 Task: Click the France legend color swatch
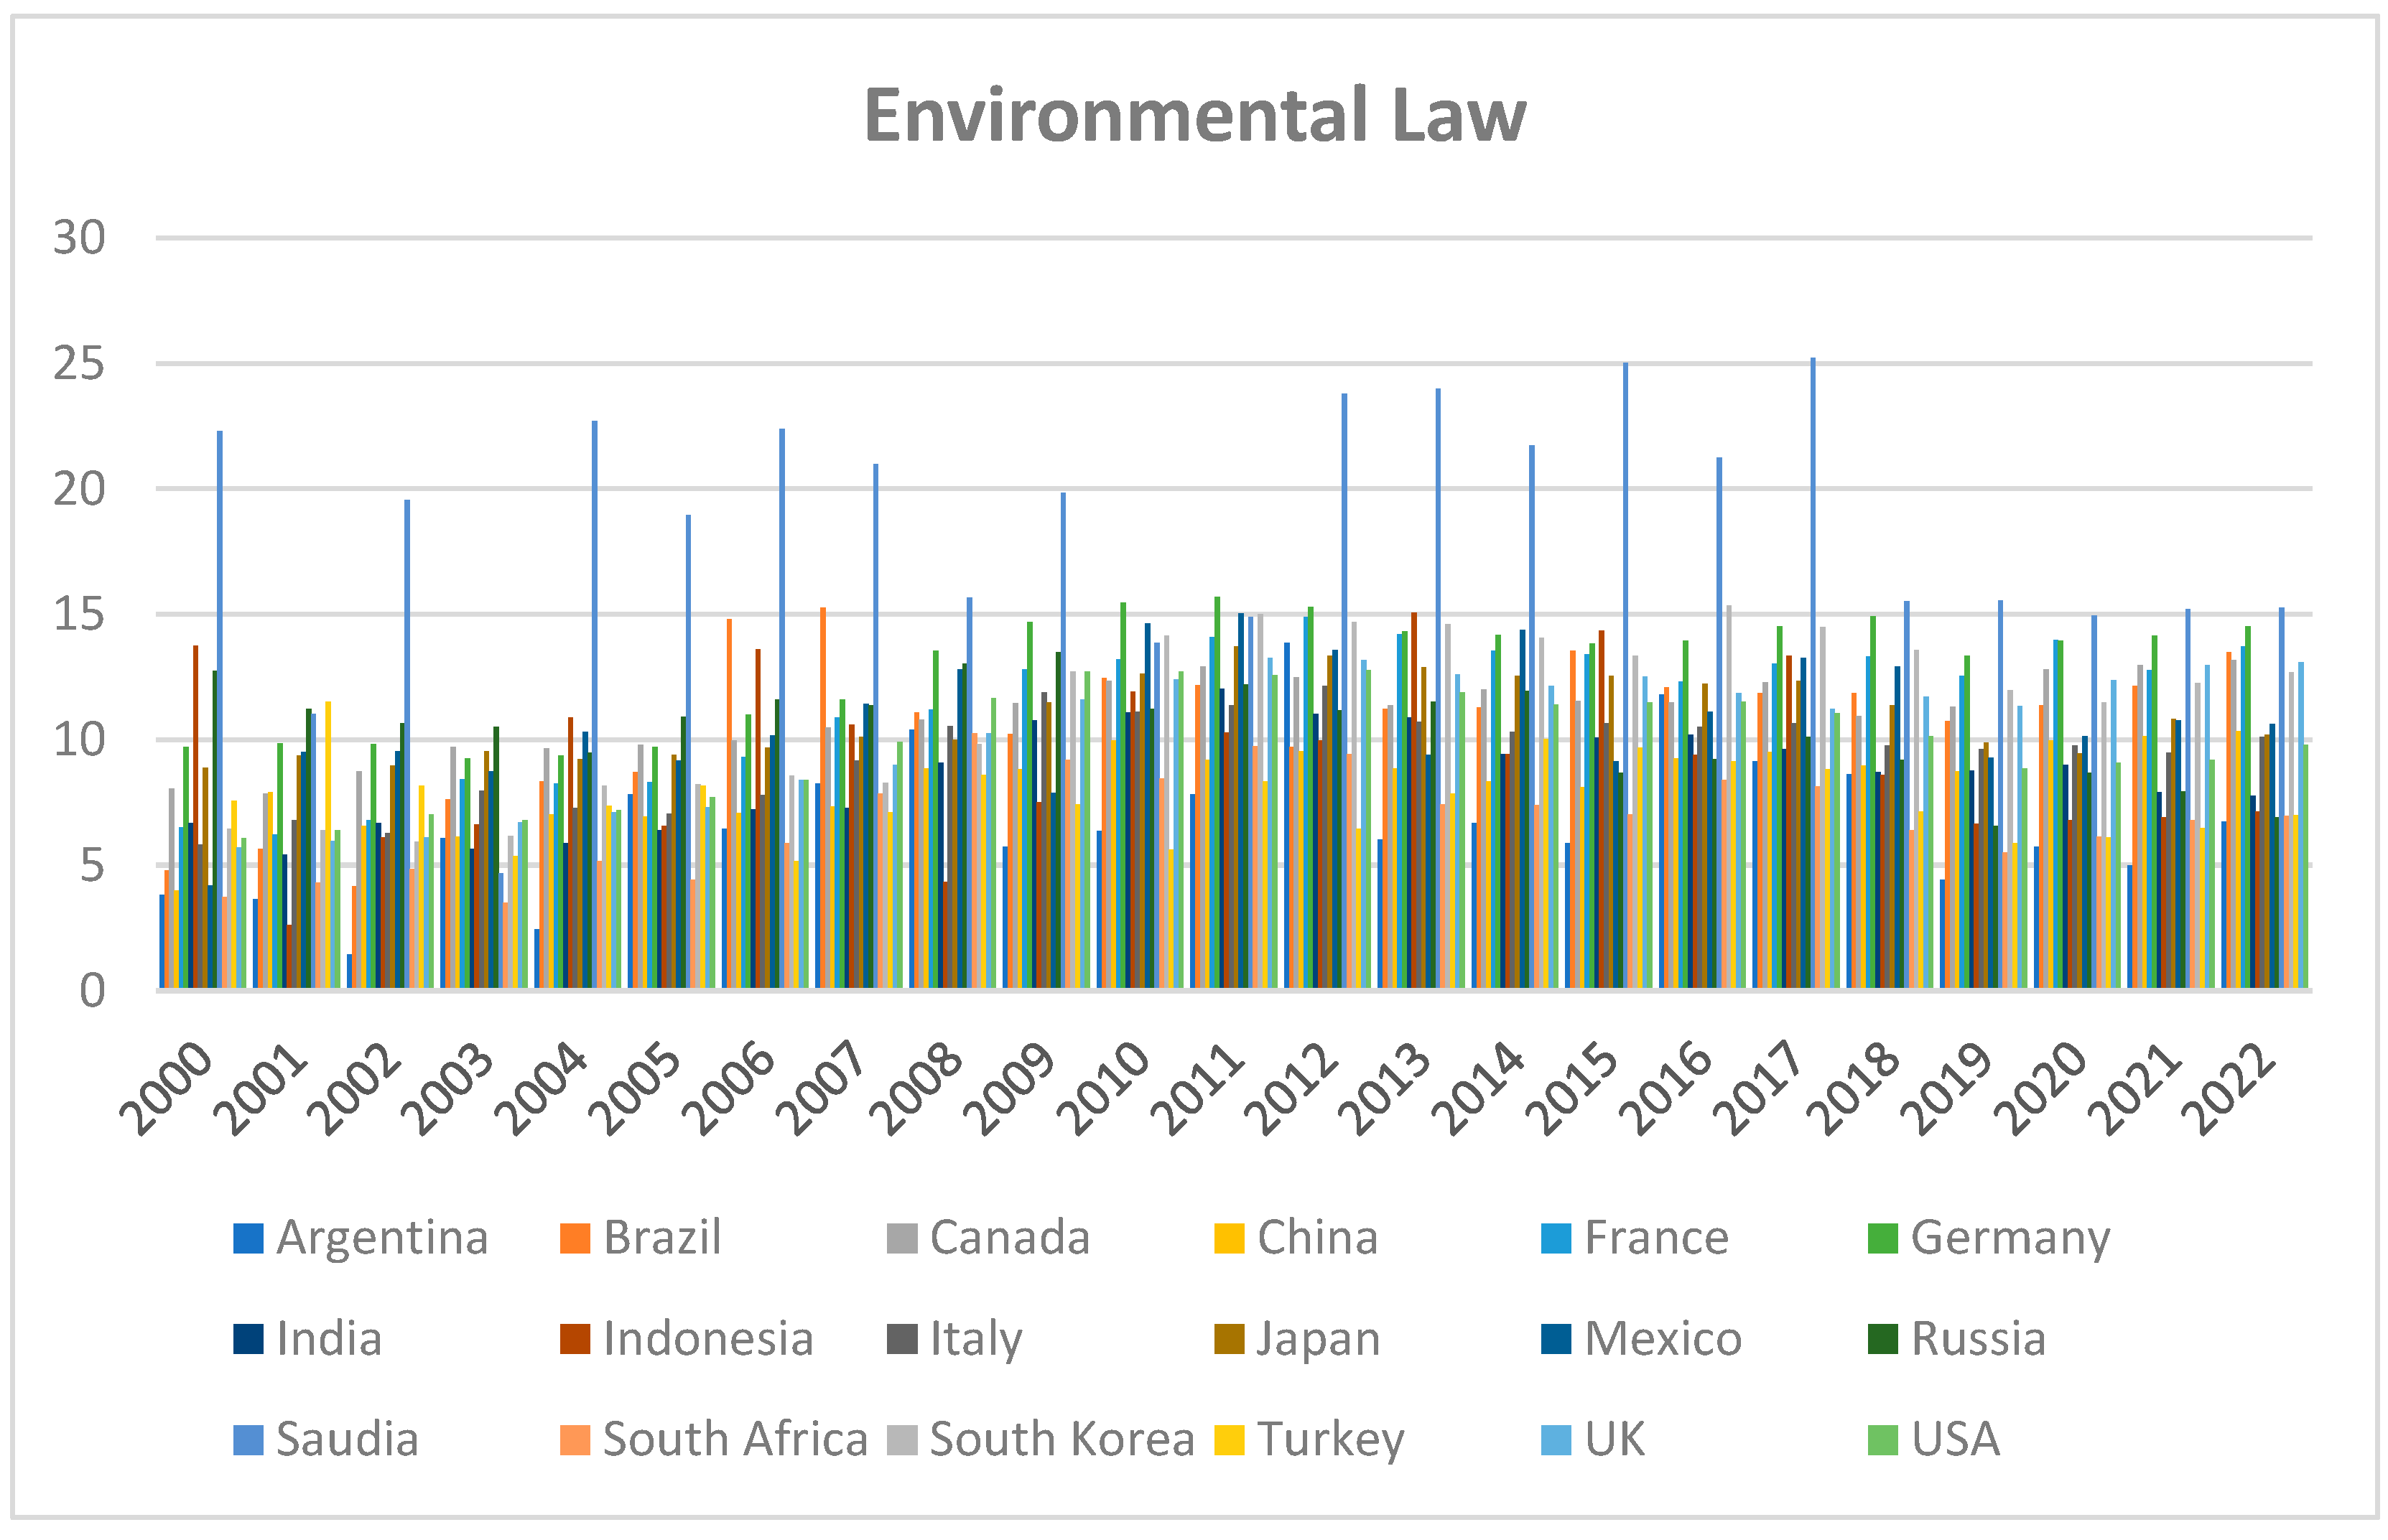click(x=1556, y=1238)
